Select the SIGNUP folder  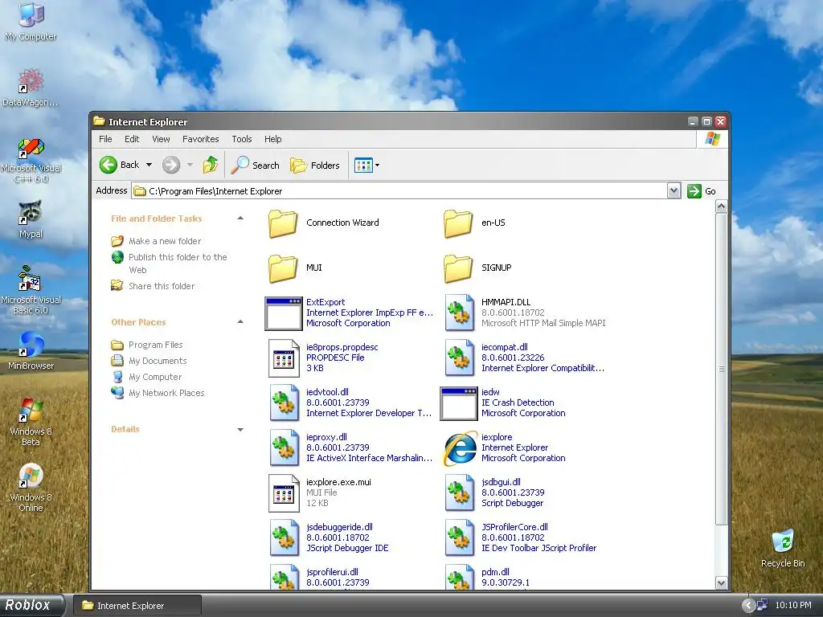click(x=458, y=268)
